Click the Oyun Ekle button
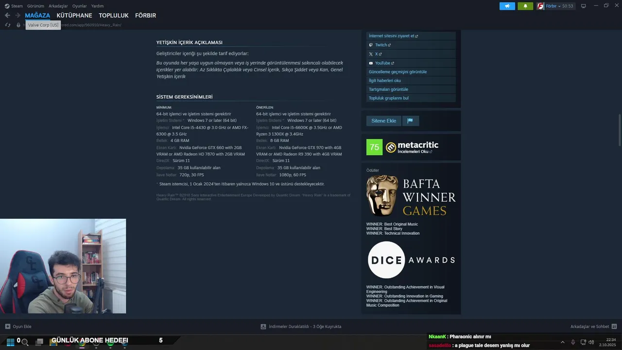This screenshot has width=622, height=350. pos(18,327)
